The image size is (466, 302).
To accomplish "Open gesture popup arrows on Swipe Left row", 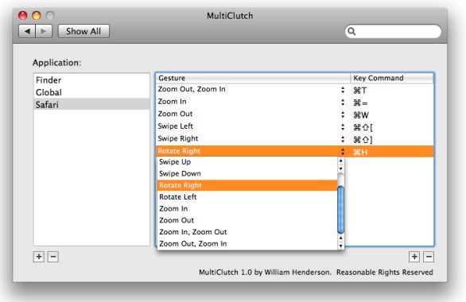I will (x=343, y=127).
